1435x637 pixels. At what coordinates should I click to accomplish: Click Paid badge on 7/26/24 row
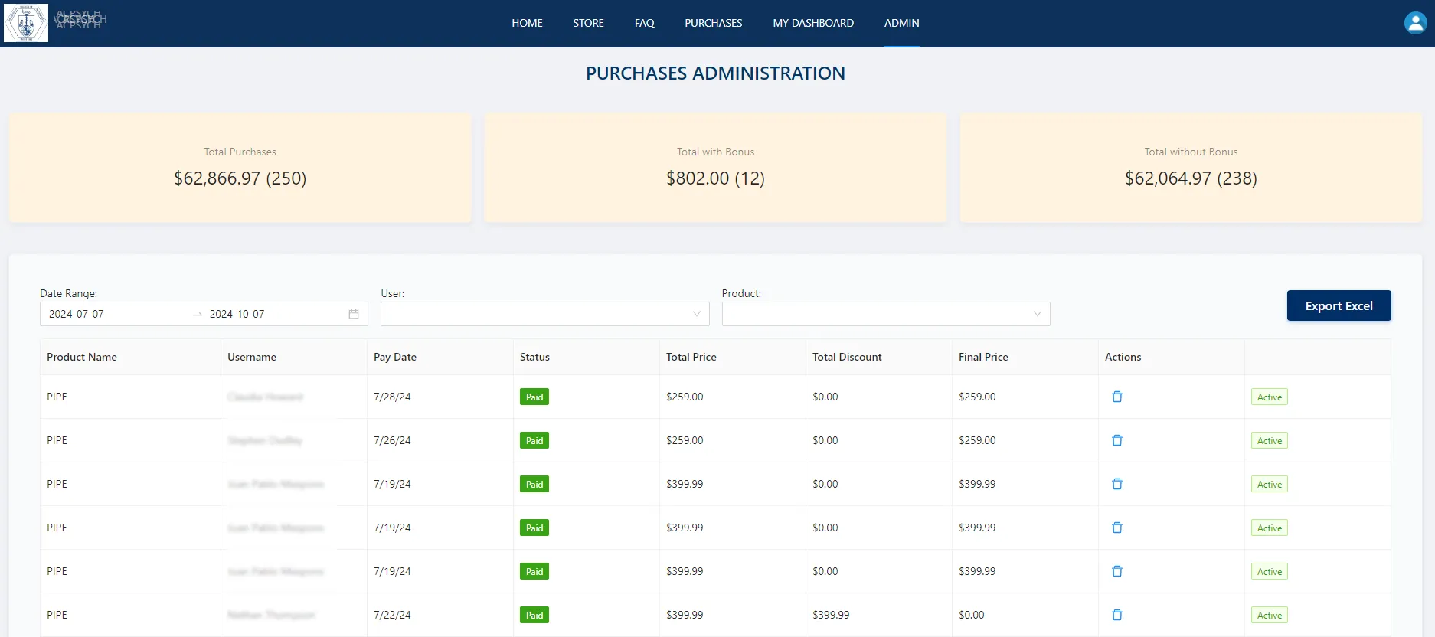[x=534, y=440]
